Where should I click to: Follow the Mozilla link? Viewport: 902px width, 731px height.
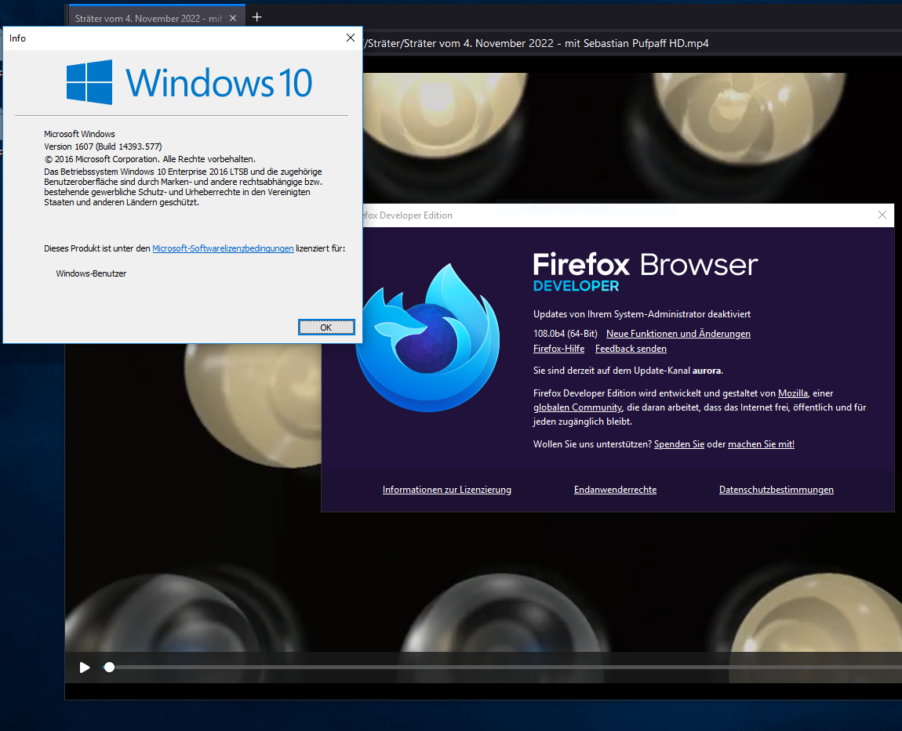click(792, 393)
